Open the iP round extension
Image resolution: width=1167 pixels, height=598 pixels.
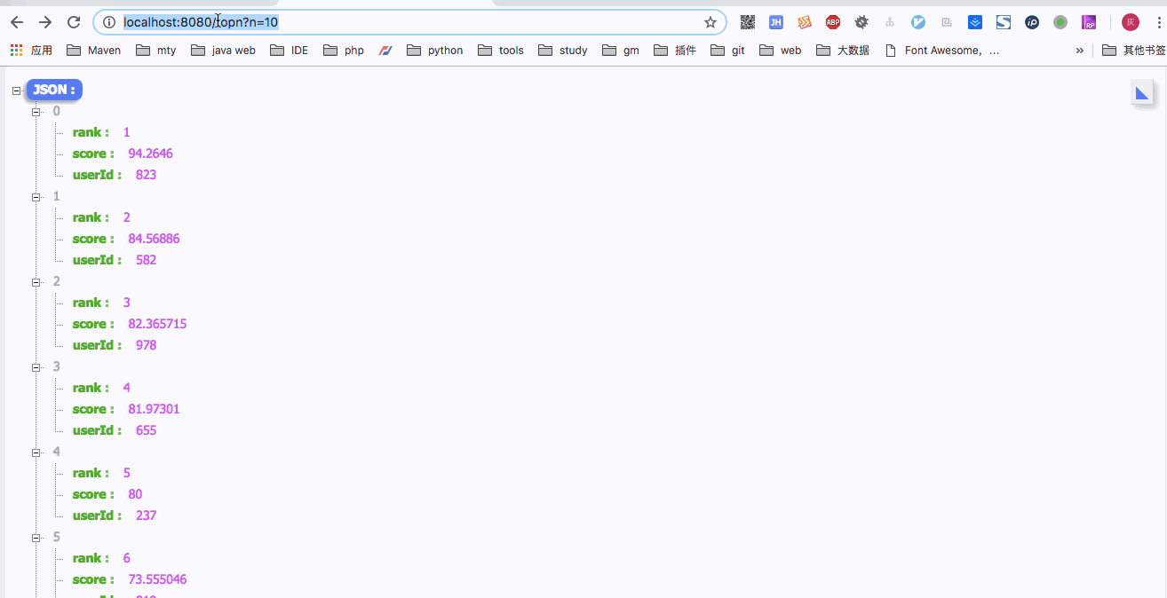point(1032,22)
